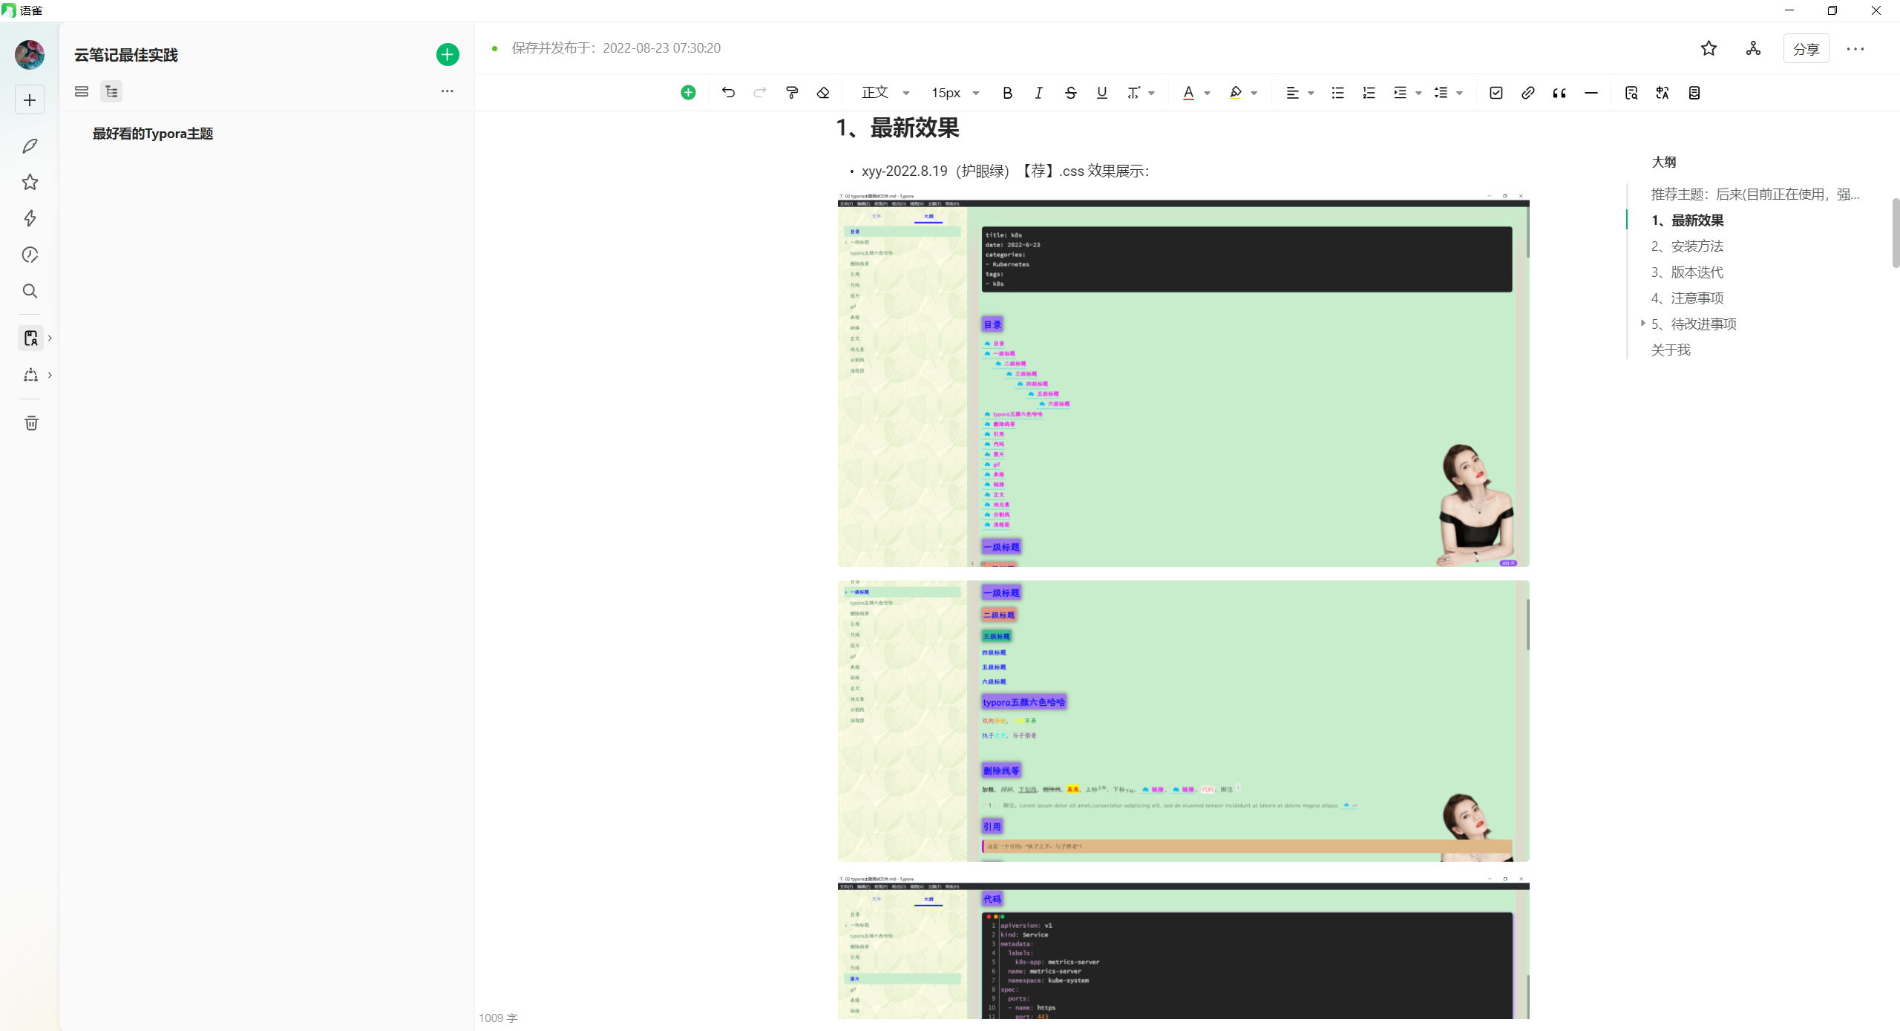Image resolution: width=1900 pixels, height=1031 pixels.
Task: Open the highlight color picker arrow
Action: tap(1254, 93)
